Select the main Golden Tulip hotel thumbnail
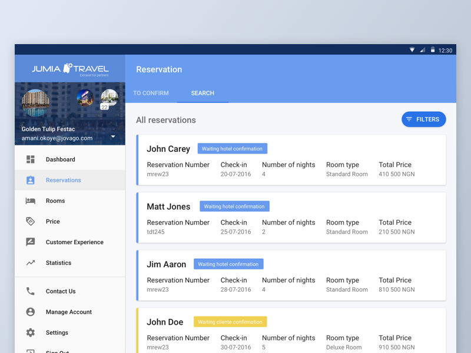Screen dimensions: 471x353 click(x=35, y=104)
